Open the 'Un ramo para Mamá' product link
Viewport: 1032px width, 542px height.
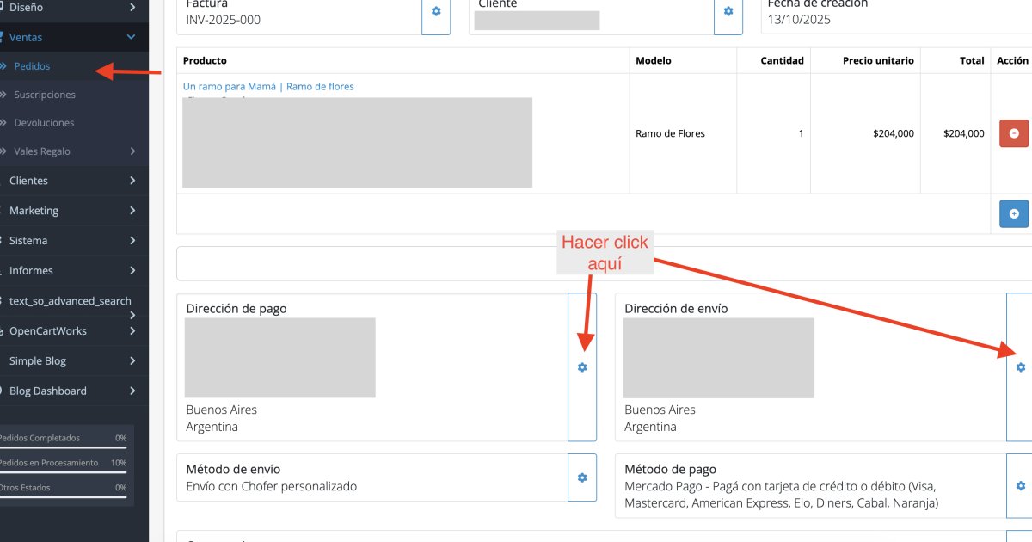268,87
